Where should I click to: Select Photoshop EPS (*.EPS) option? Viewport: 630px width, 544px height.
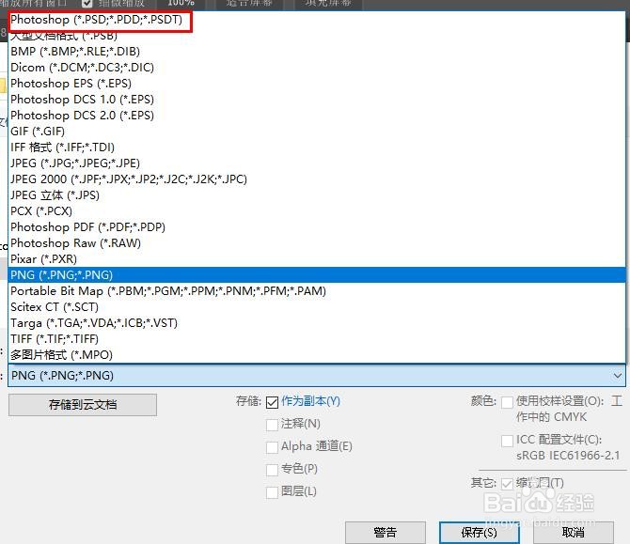tap(317, 84)
